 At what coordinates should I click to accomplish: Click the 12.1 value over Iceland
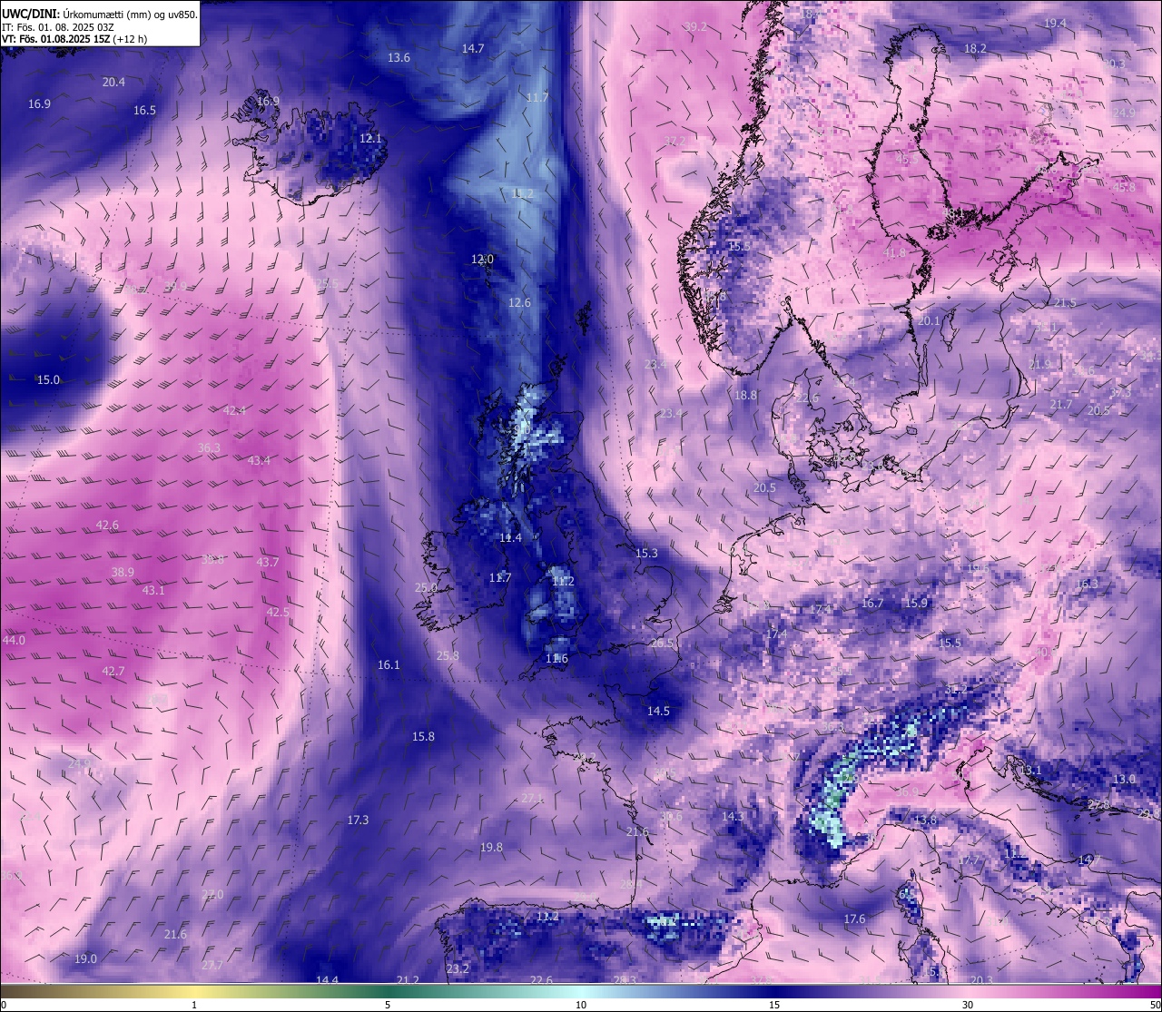click(370, 138)
